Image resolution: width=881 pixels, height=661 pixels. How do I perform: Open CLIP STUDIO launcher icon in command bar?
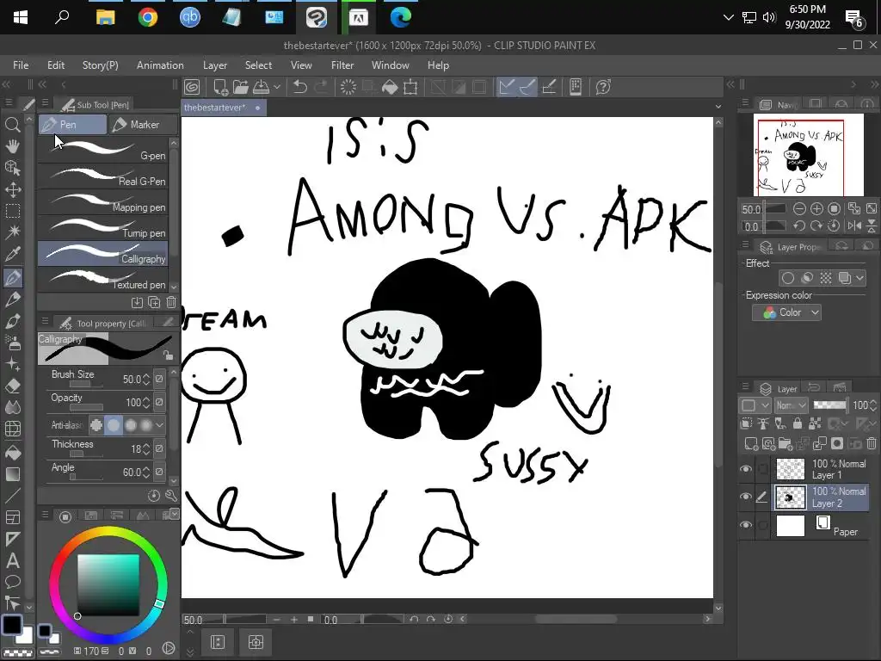192,87
